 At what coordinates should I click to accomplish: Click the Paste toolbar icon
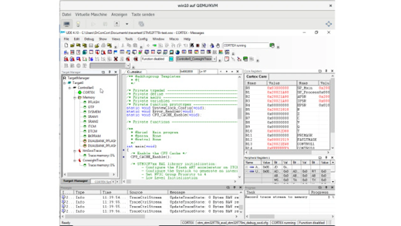[x=134, y=45]
